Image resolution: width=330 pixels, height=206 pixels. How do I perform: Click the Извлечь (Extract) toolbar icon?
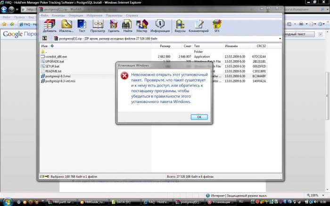coord(66,26)
